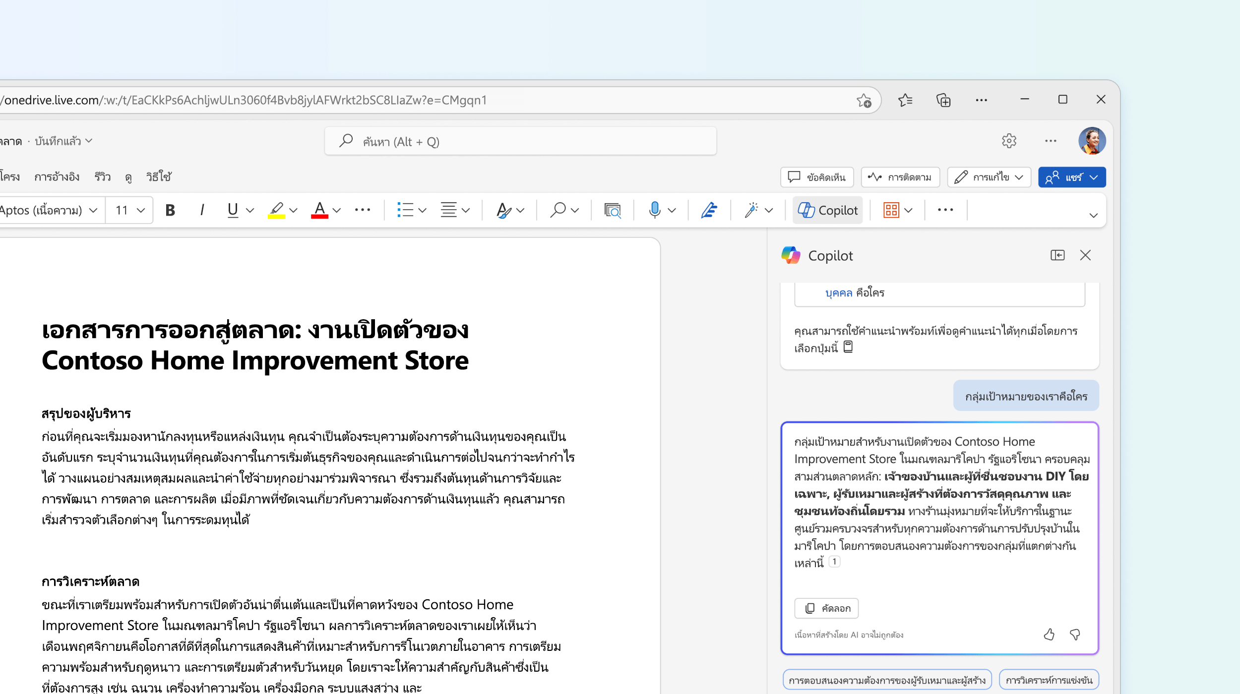Open the การอ้างอิง references tab
Screen dimensions: 1240x694
tap(57, 177)
